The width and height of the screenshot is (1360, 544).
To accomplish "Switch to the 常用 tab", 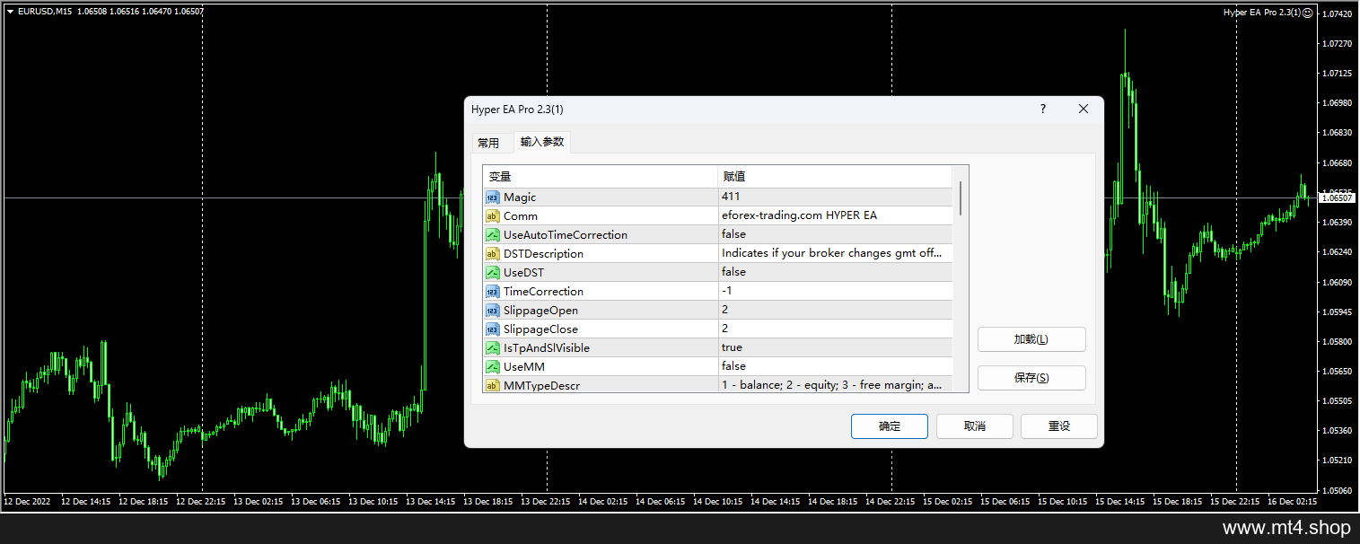I will tap(488, 143).
